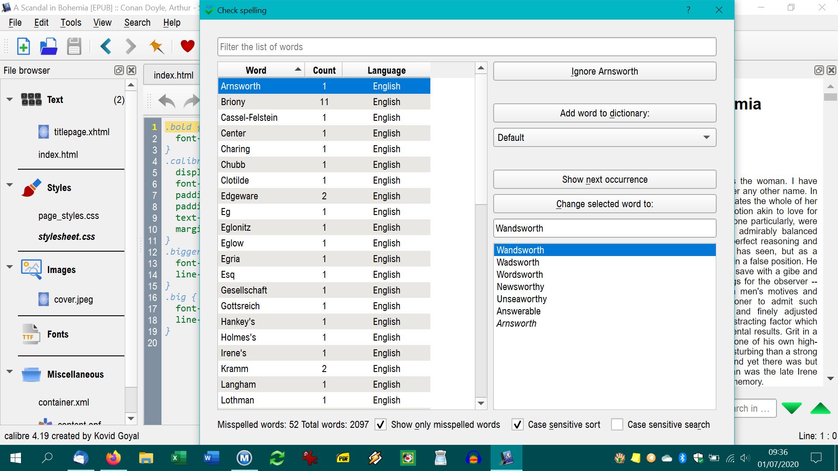The image size is (838, 471).
Task: Open the Tools menu
Action: click(x=71, y=23)
